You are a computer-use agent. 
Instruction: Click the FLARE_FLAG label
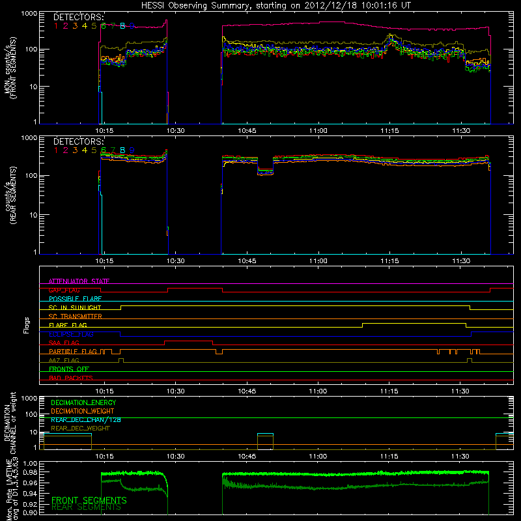[68, 325]
